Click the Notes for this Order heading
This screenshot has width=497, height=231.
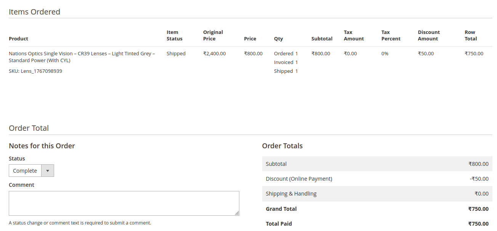point(42,146)
